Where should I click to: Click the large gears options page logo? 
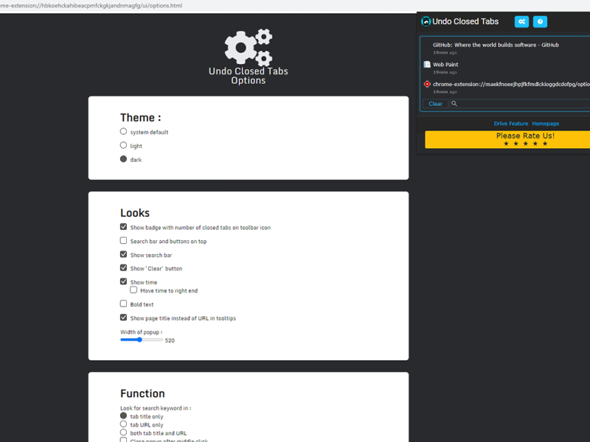249,46
